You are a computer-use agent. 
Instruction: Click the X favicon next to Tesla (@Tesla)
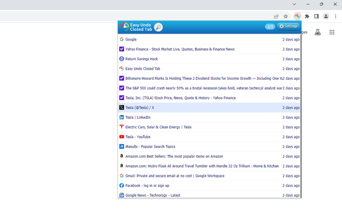121,108
